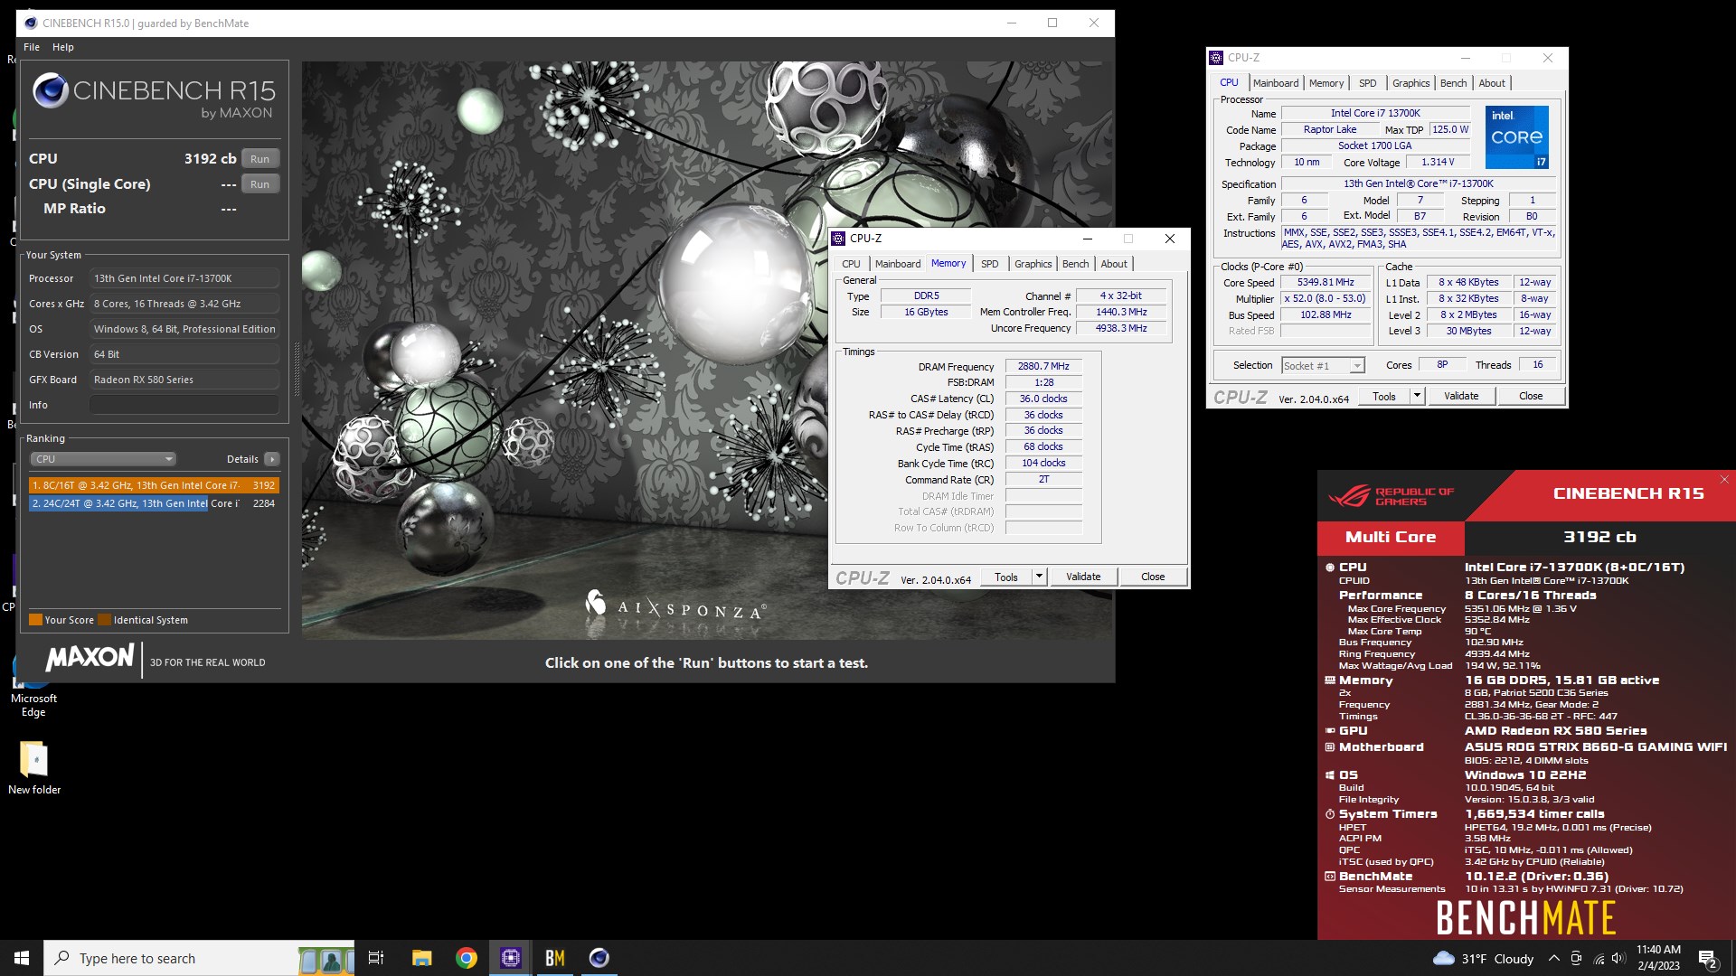The height and width of the screenshot is (976, 1736).
Task: Expand ranking Details arrow button
Action: (272, 459)
